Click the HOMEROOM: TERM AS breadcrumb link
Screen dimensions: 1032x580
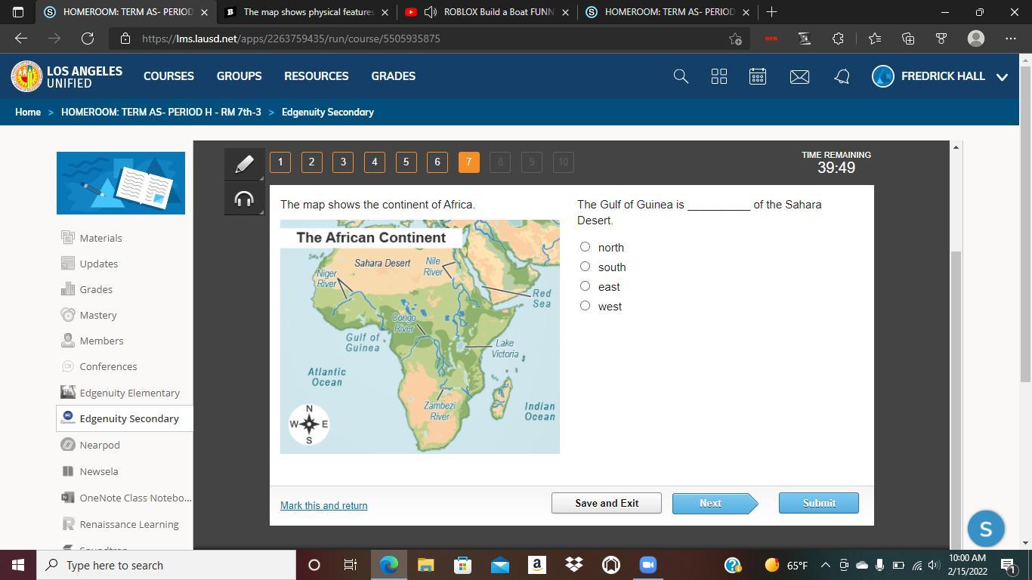[161, 112]
